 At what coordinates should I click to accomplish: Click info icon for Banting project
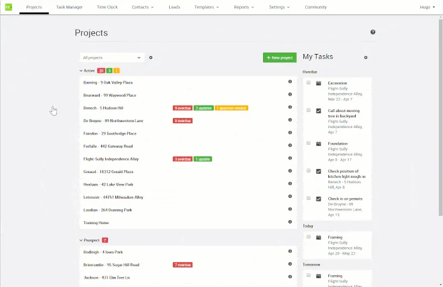click(290, 82)
